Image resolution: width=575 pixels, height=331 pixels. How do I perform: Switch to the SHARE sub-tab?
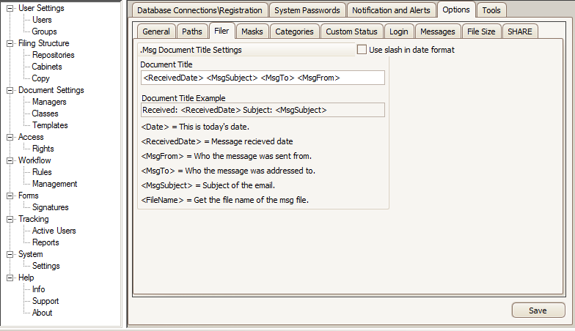click(x=519, y=31)
